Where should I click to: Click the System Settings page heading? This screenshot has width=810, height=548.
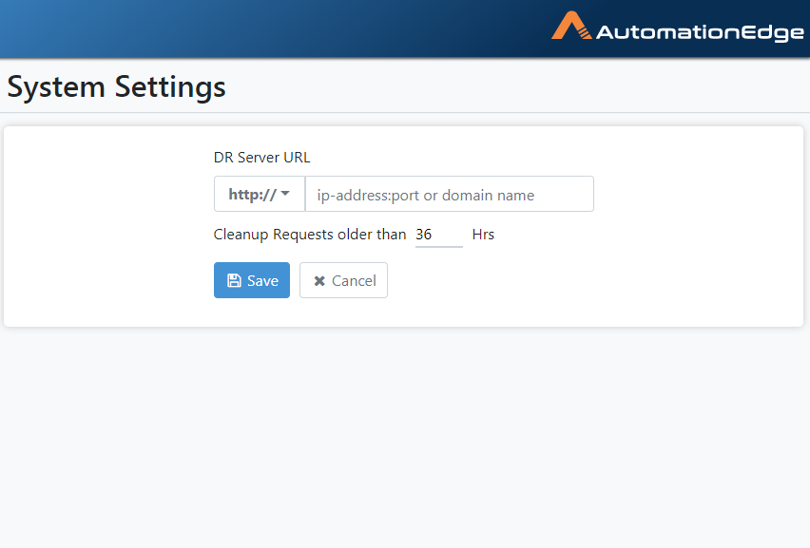tap(116, 86)
